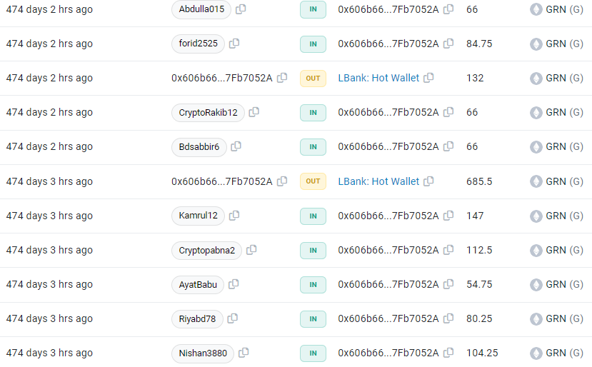
Task: Click the timestamp in the Bdsabbir6 row
Action: 49,147
